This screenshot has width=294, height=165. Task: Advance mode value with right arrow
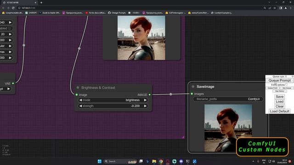pos(145,100)
